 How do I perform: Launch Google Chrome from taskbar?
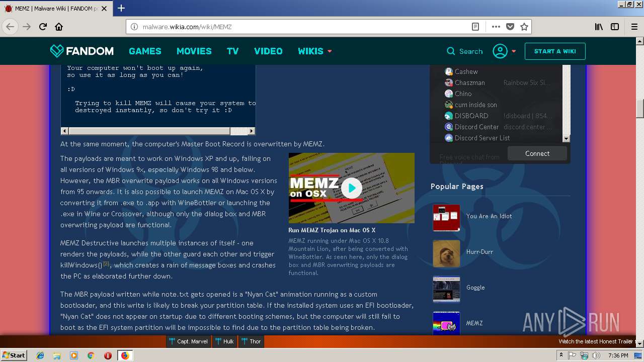(91, 355)
